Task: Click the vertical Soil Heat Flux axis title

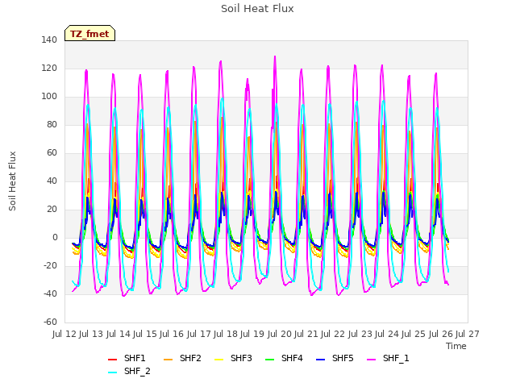Action: (x=12, y=181)
